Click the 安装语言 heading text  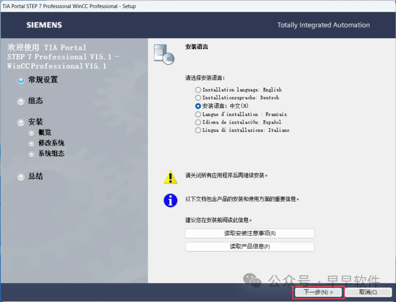[x=197, y=47]
